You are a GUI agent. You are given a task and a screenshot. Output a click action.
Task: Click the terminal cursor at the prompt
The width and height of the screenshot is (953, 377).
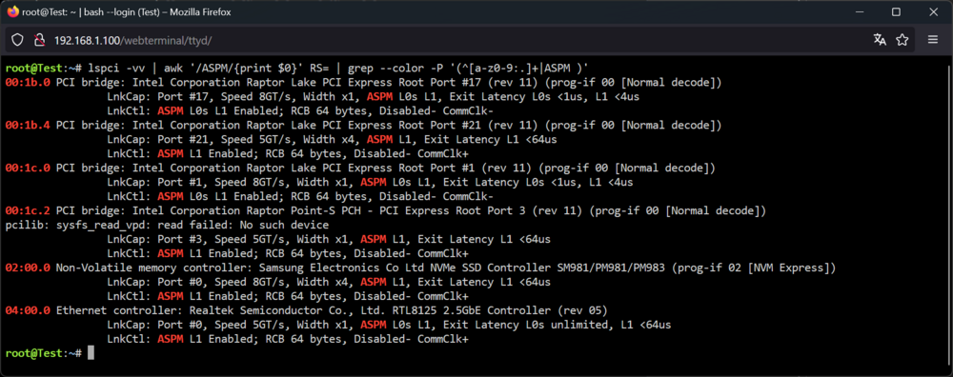pos(91,352)
